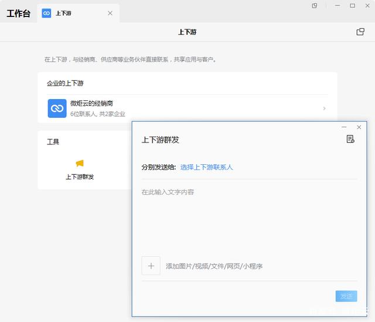Minimize the main window

(x=337, y=6)
